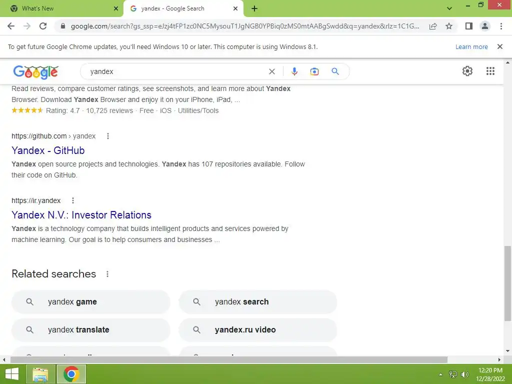The height and width of the screenshot is (384, 512).
Task: Click the horizontal scrollbar thumb
Action: (x=229, y=360)
